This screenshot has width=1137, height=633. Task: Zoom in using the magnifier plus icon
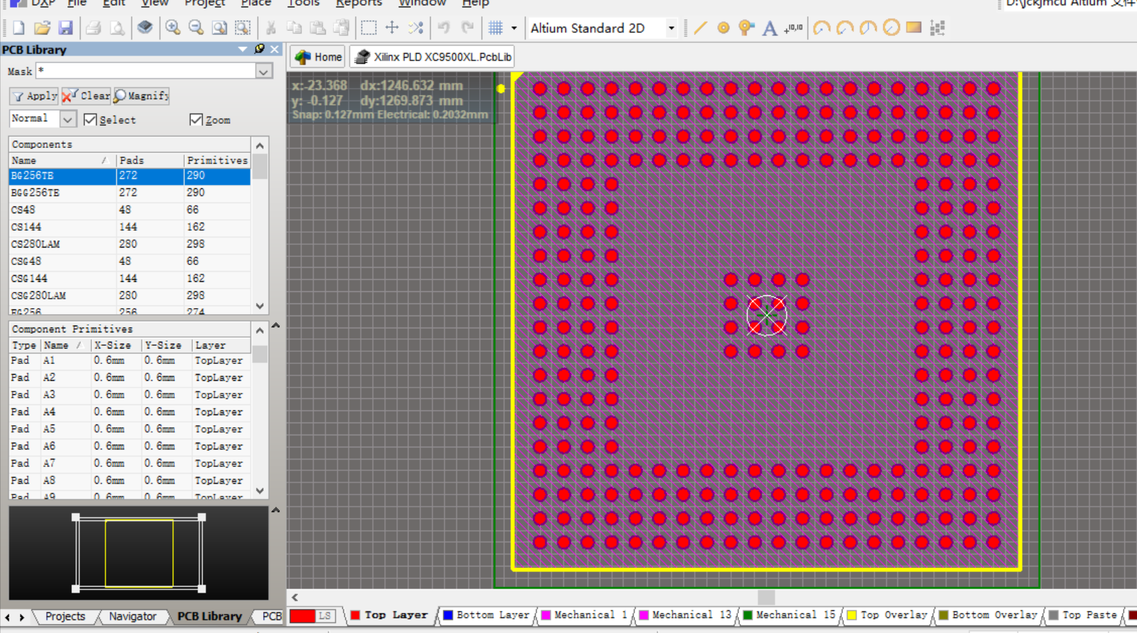[173, 28]
